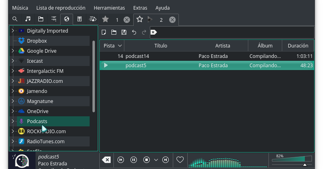Open the Ayuda menu
The width and height of the screenshot is (323, 169).
(163, 8)
